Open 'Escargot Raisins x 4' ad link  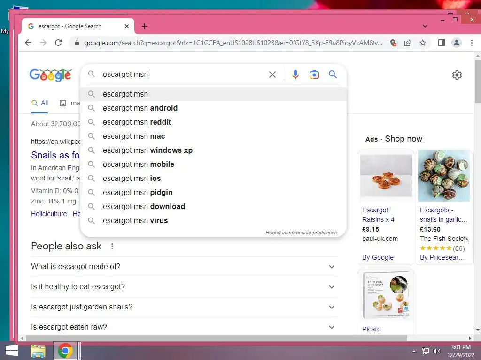(x=378, y=215)
